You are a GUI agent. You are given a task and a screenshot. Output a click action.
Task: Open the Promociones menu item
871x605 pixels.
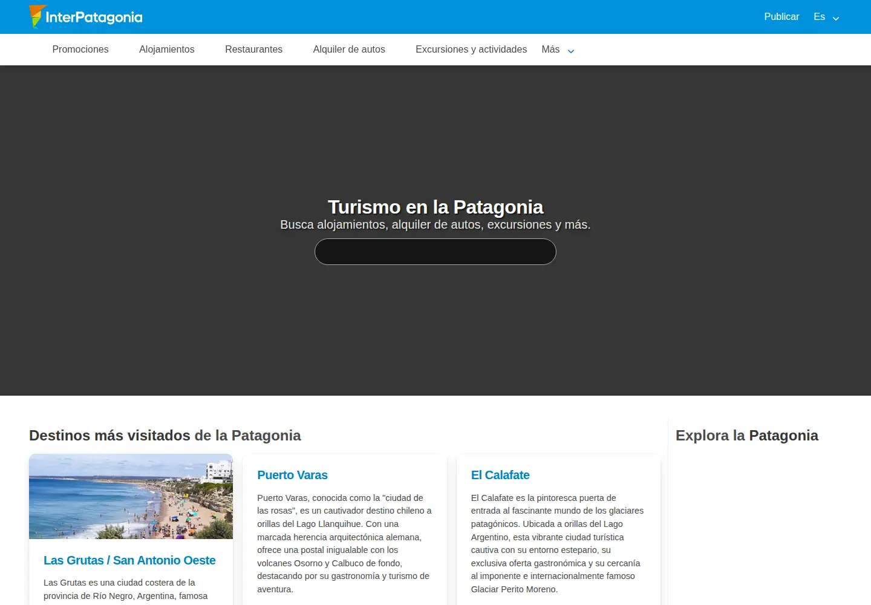[80, 50]
